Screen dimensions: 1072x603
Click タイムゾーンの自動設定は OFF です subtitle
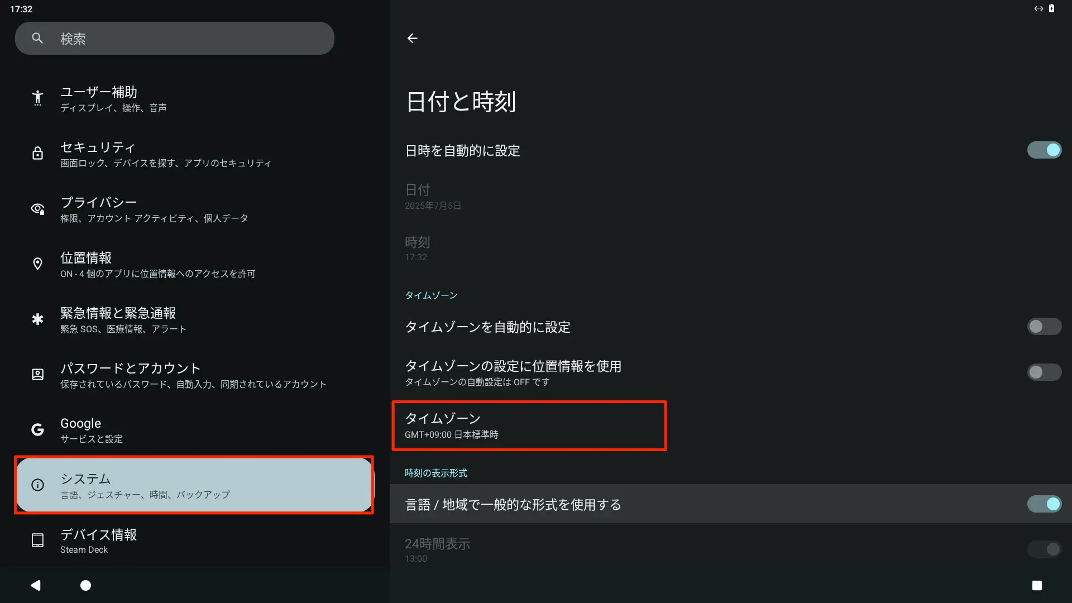tap(477, 382)
